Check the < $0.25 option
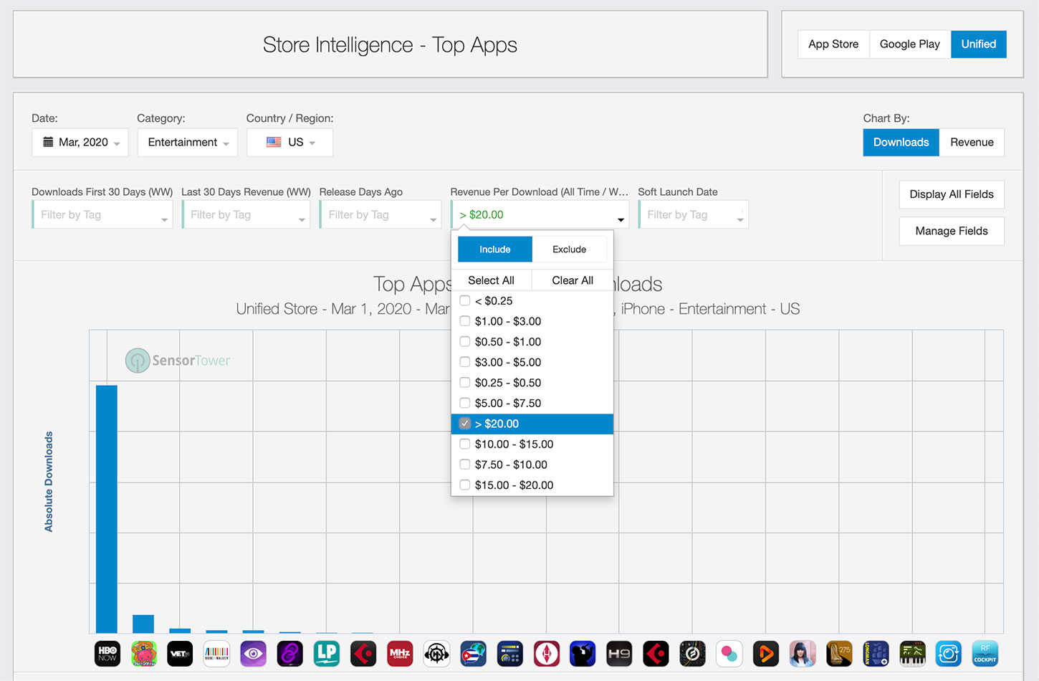This screenshot has height=681, width=1039. pos(465,300)
